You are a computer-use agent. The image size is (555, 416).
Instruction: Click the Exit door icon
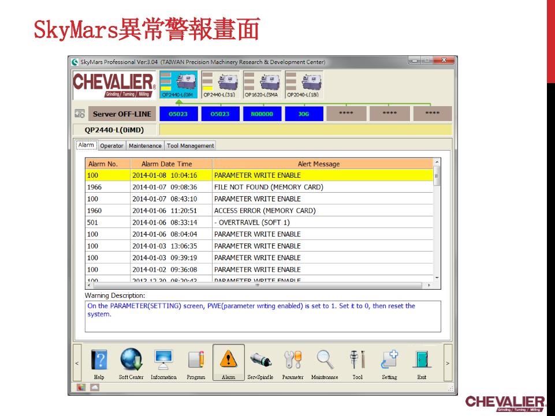point(422,361)
